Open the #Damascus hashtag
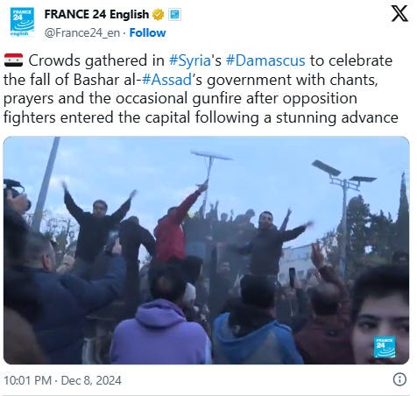Screen dimensions: 417x396 [265, 60]
